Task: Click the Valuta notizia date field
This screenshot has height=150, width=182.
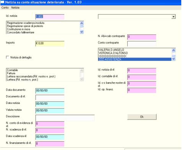Action: pyautogui.click(x=50, y=111)
